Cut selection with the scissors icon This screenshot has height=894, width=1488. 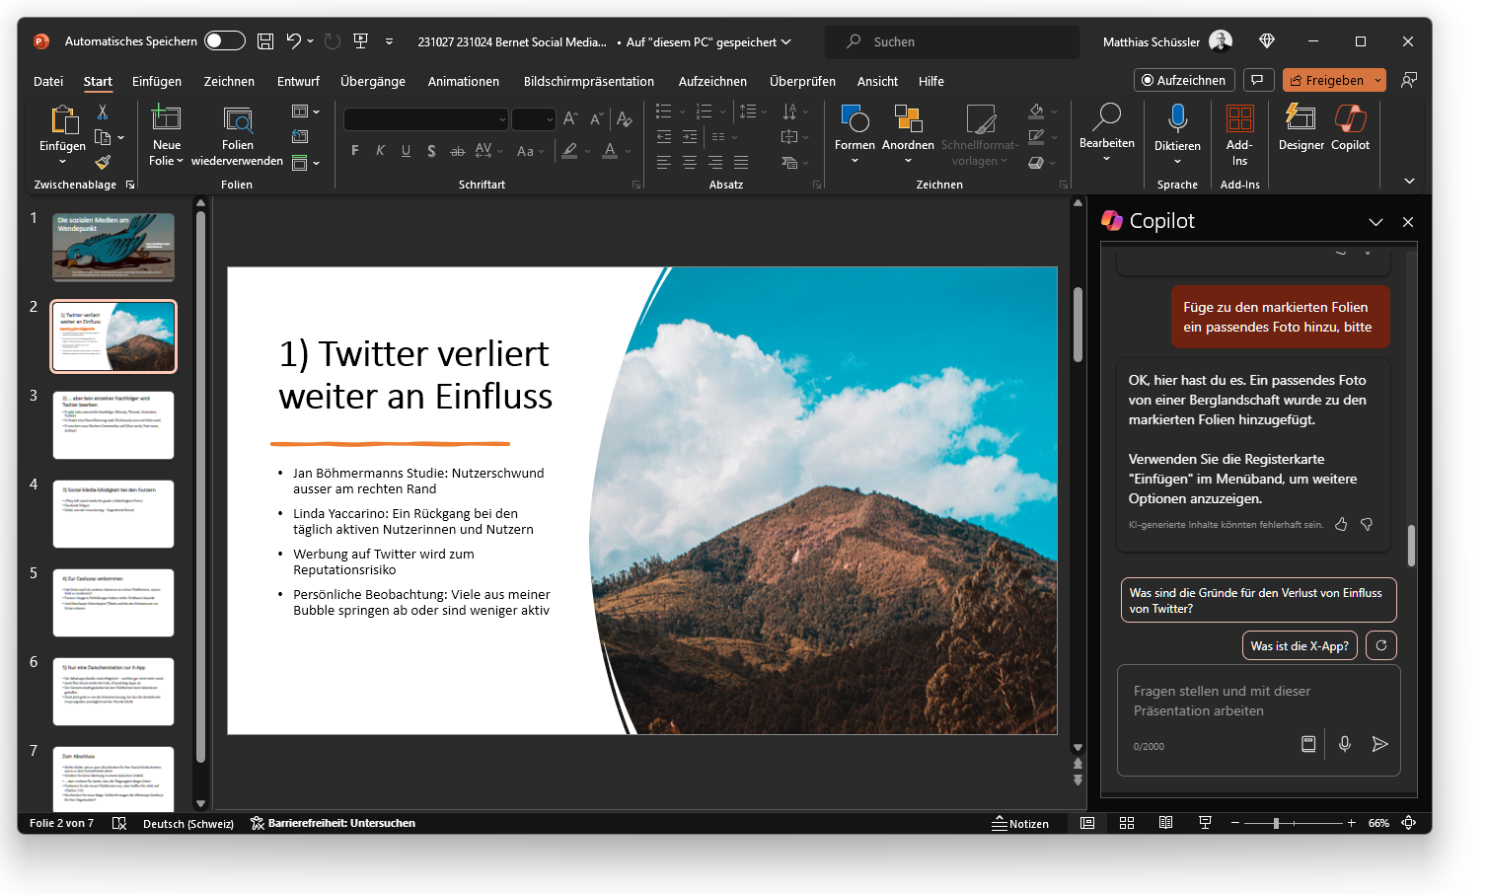point(103,112)
